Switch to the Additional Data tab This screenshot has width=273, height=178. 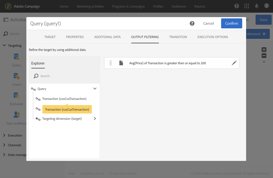click(x=107, y=37)
